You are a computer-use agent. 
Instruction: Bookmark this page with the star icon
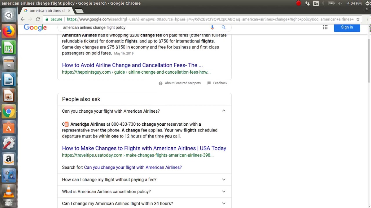358,19
